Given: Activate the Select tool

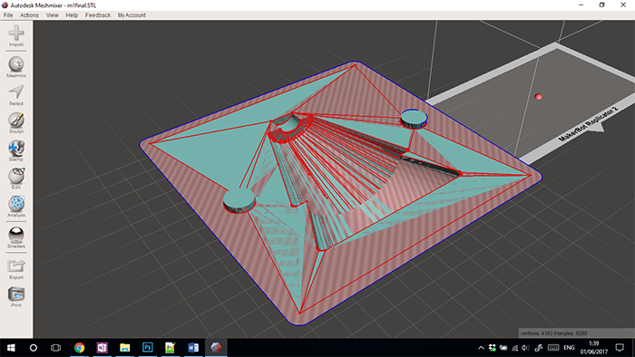Looking at the screenshot, I should pos(16,92).
